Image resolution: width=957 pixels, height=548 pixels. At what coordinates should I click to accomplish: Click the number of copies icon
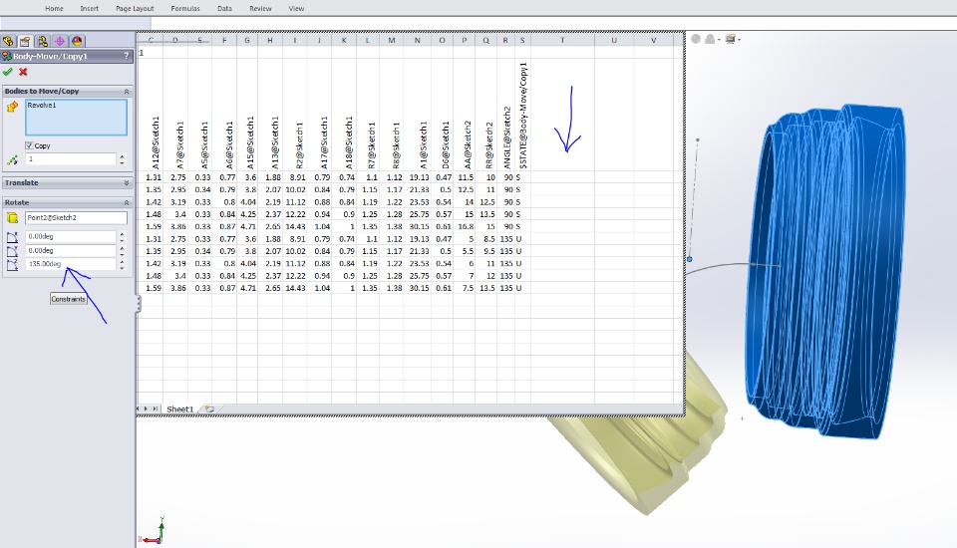[x=12, y=159]
